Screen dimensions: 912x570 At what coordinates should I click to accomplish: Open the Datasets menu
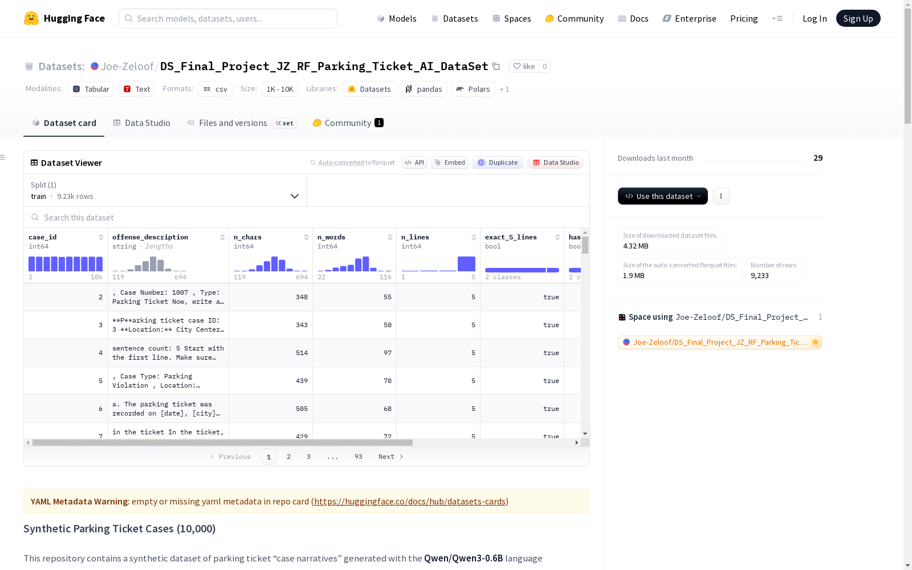(454, 18)
